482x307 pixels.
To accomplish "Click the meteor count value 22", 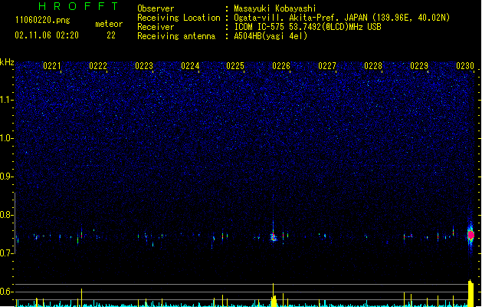I will tap(111, 35).
